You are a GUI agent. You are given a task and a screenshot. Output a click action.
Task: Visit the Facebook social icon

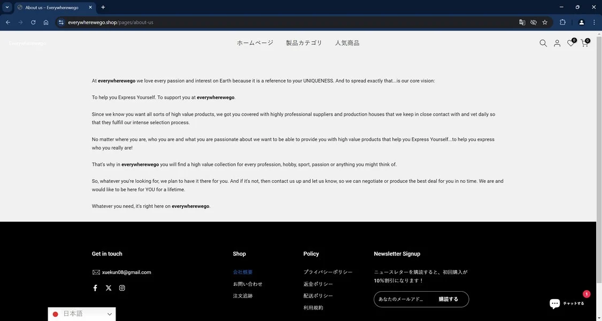pos(95,288)
